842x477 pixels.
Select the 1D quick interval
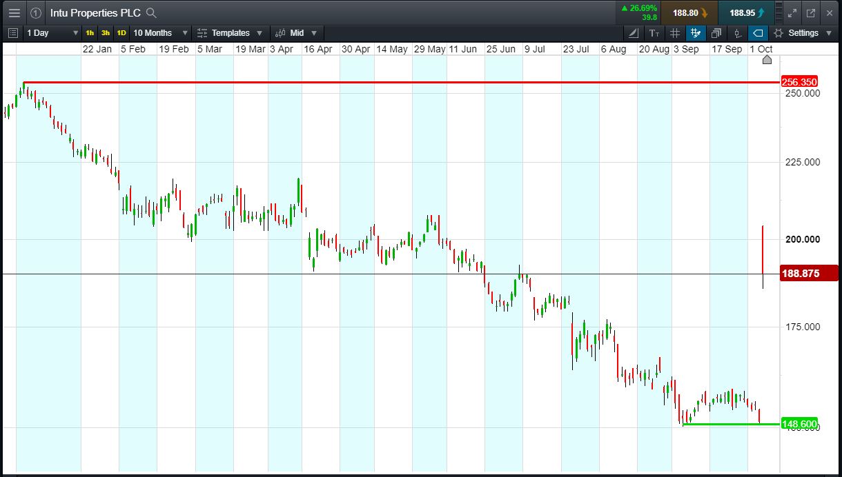point(121,32)
